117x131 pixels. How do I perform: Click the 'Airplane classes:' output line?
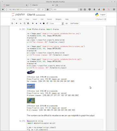(x=53, y=95)
